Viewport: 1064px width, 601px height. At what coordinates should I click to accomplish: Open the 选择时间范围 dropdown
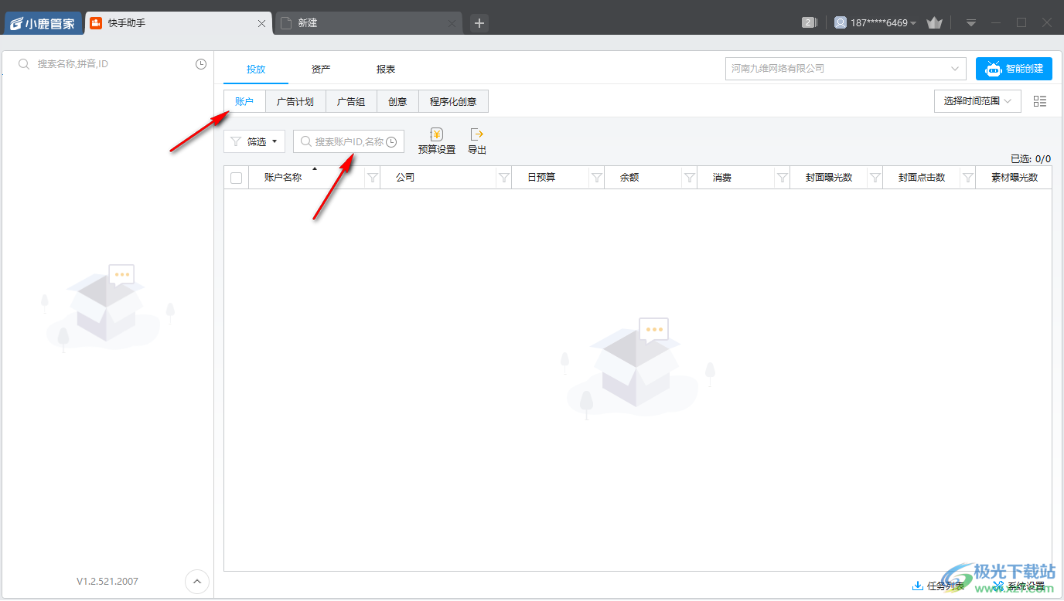(977, 101)
